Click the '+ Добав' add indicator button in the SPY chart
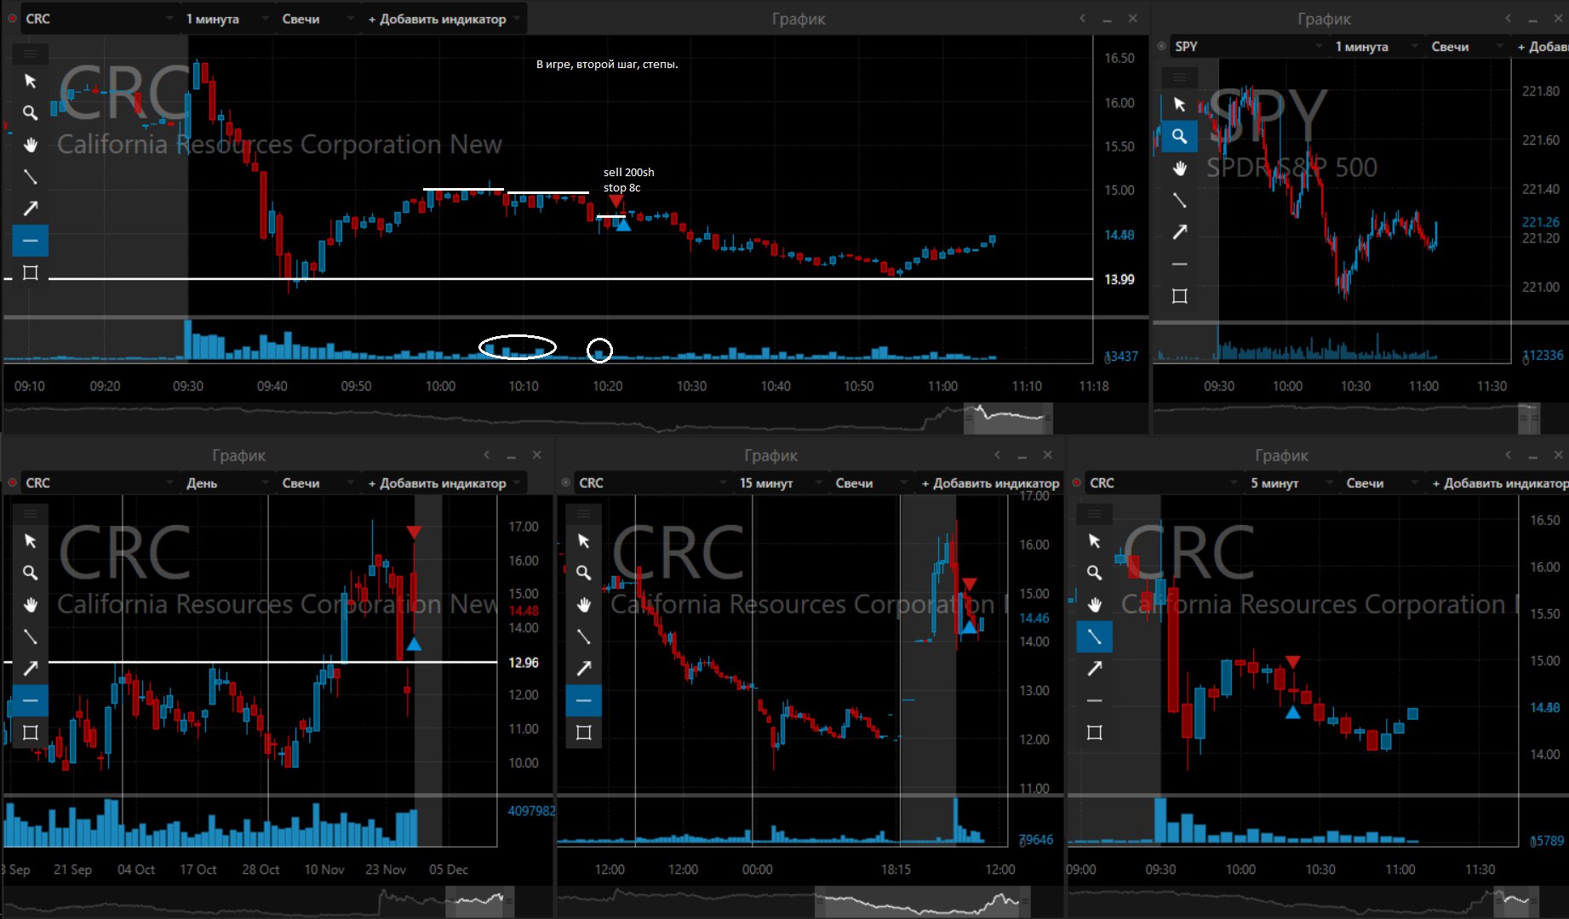The height and width of the screenshot is (919, 1569). tap(1541, 46)
